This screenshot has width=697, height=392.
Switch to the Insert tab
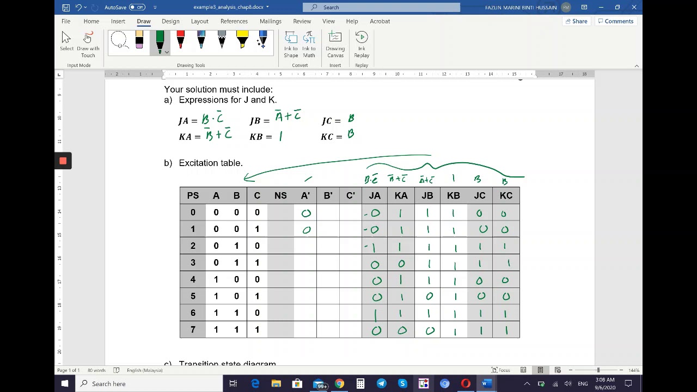(x=118, y=21)
